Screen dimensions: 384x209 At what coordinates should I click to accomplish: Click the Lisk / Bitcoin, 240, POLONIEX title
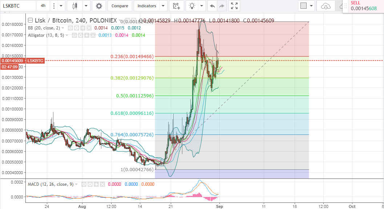[76, 20]
